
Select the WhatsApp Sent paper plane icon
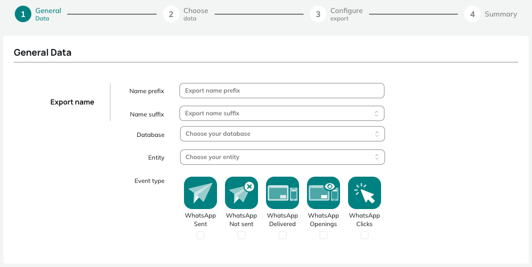[x=200, y=193]
